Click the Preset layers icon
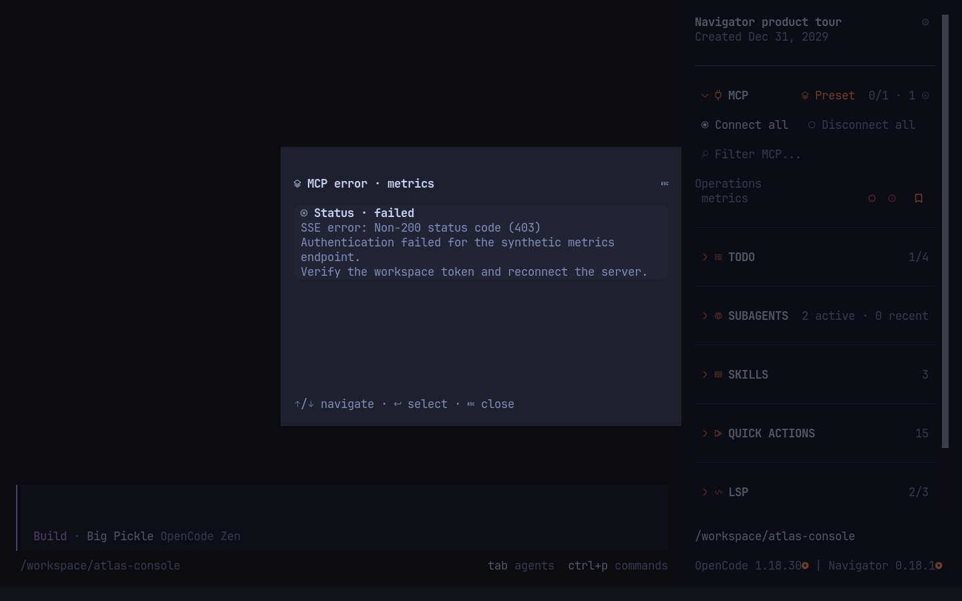962x601 pixels. (805, 95)
